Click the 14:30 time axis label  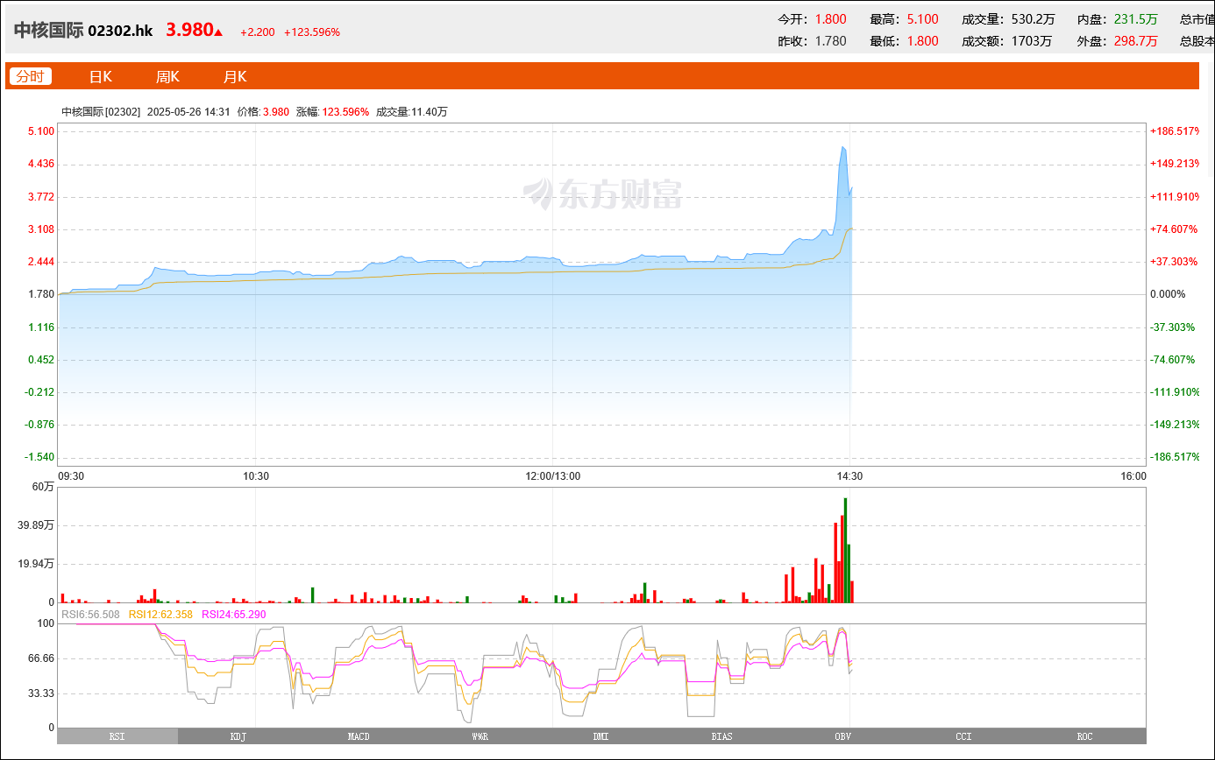click(849, 476)
